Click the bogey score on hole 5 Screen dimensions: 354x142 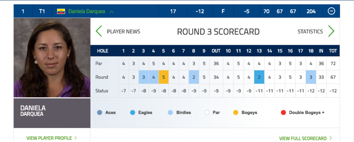click(x=164, y=77)
